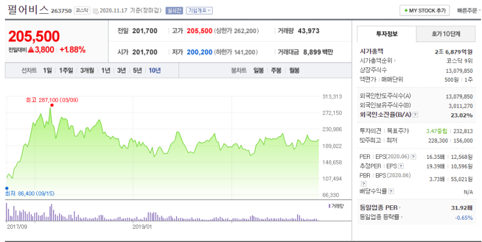Click the green 3.47중립 investment opinion

[436, 131]
